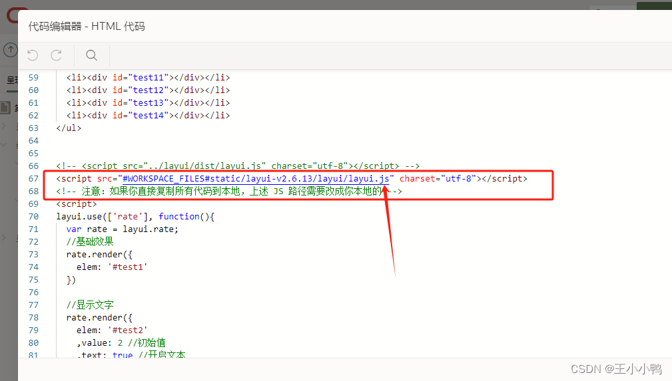Click elem: '#test2' on line 79
Viewport: 672px width, 381px height.
[x=112, y=330]
